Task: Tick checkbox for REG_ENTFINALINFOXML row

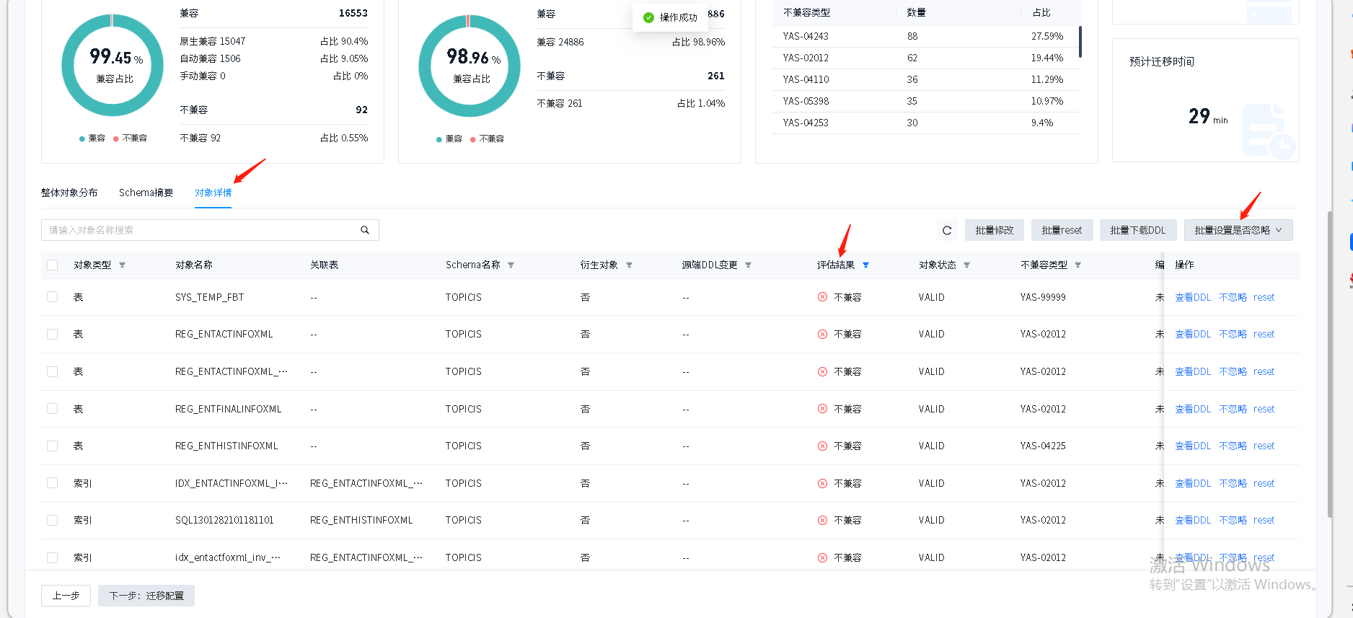Action: click(x=52, y=409)
